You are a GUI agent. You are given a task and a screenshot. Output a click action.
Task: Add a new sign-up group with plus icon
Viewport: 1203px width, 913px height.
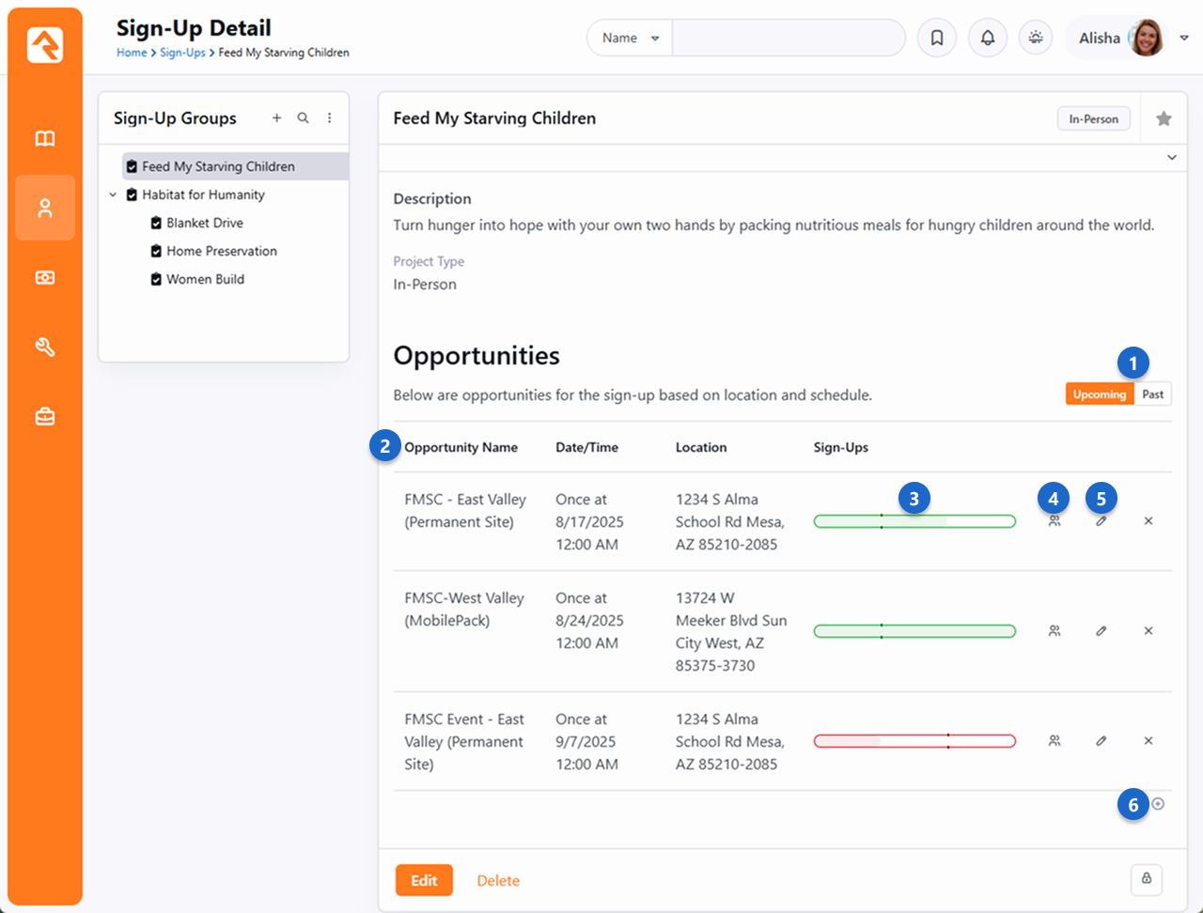(276, 118)
